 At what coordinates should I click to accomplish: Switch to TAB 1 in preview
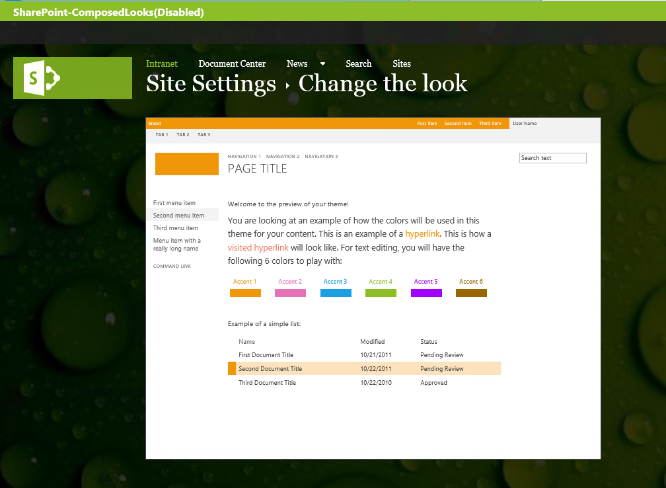click(x=162, y=135)
